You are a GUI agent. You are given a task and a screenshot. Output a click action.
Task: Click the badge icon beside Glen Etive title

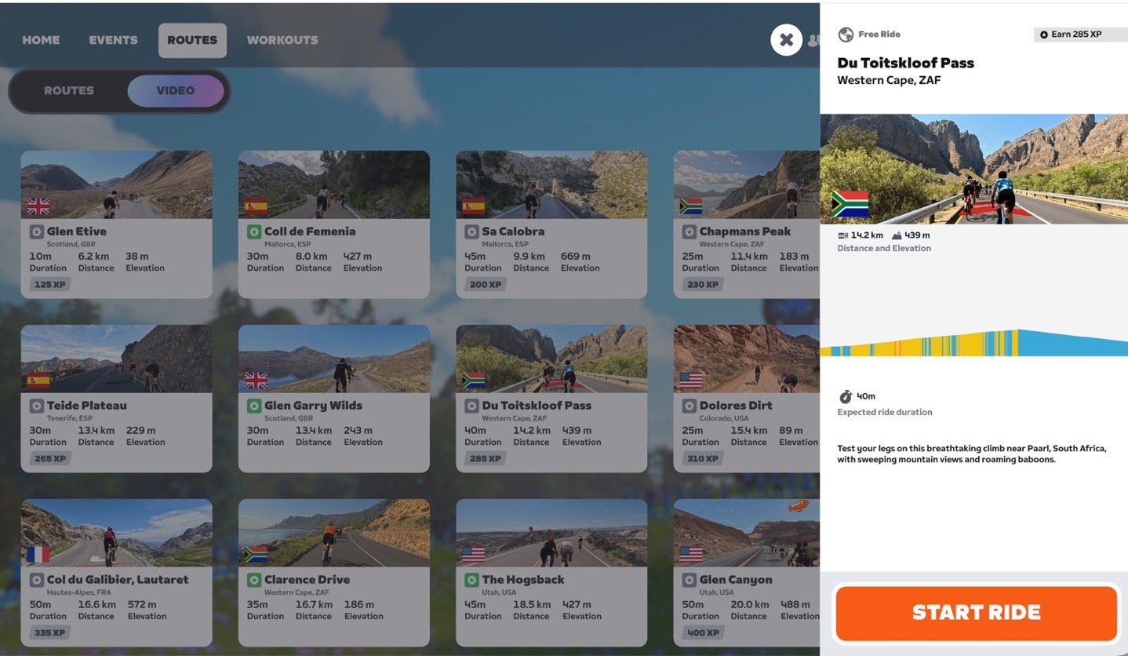tap(36, 231)
